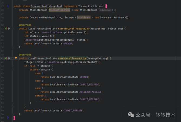
Task: Collapse the if block fold on line 43
Action: point(12,66)
